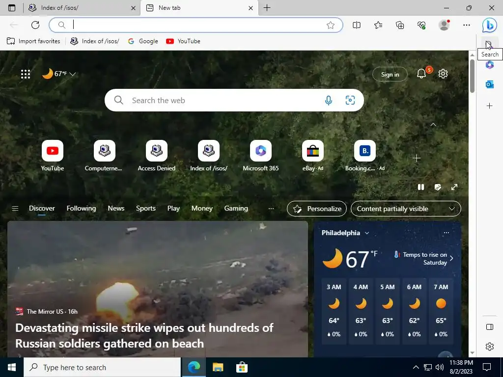
Task: Select the Following feed tab
Action: pyautogui.click(x=81, y=208)
